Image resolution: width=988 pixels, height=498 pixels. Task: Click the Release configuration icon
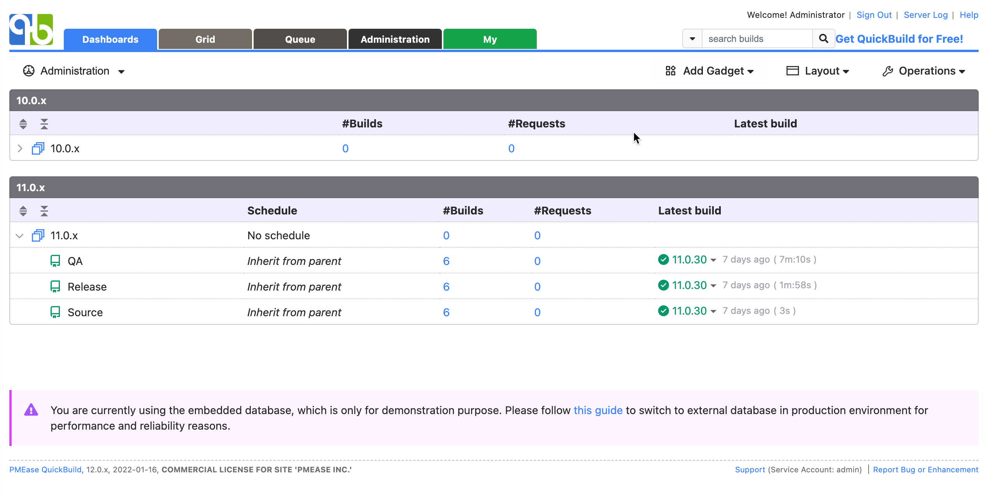click(x=55, y=287)
